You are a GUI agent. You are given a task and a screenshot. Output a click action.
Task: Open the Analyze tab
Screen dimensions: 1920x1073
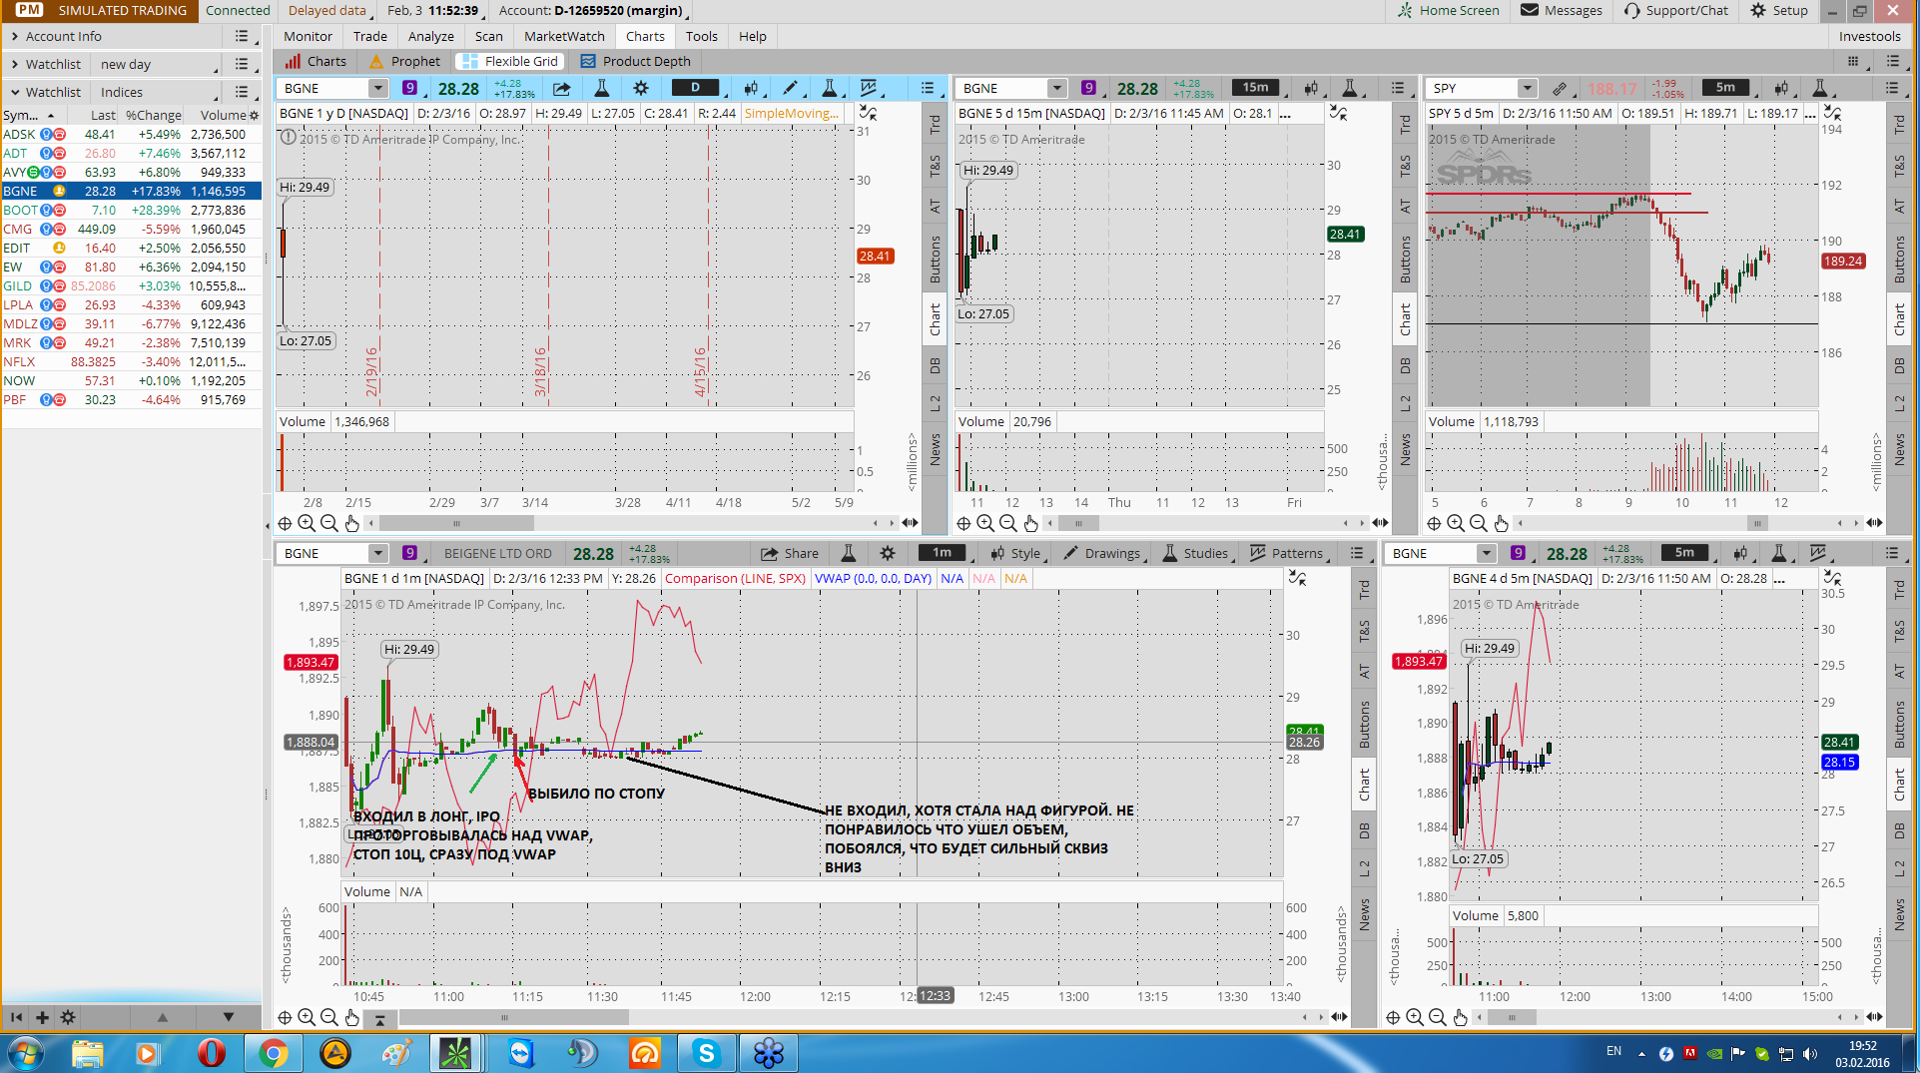point(431,36)
